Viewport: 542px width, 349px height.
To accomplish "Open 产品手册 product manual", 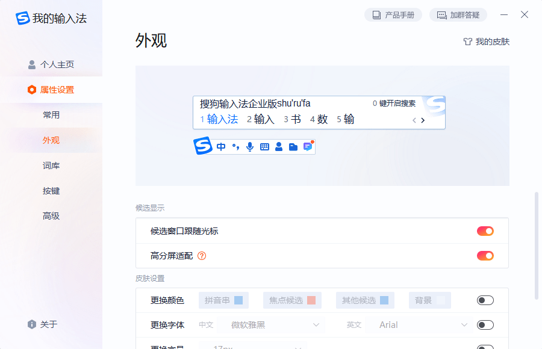I will click(x=393, y=14).
